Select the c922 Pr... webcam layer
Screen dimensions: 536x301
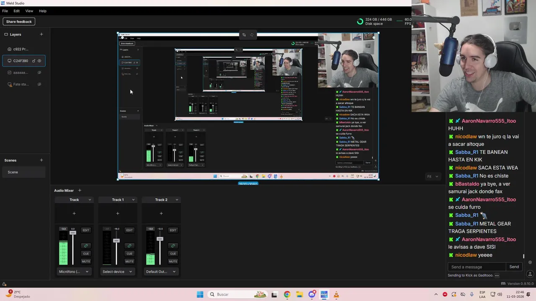(24, 49)
